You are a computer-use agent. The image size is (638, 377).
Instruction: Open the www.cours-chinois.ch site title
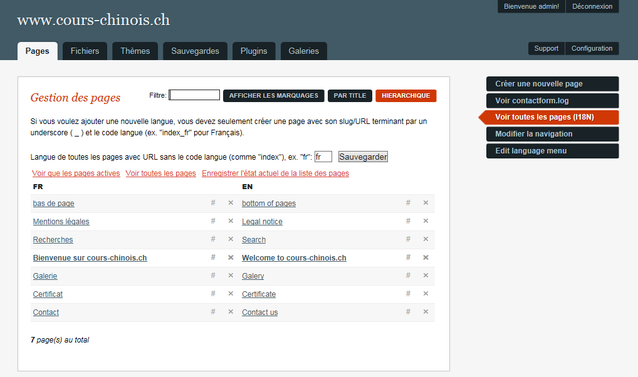pos(93,20)
